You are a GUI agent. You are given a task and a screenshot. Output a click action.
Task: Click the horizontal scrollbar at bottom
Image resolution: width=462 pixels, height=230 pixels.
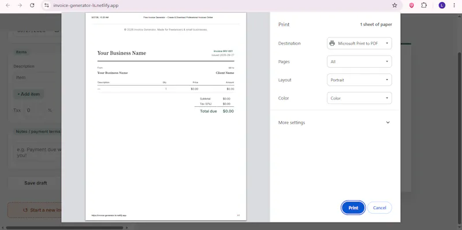tap(64, 228)
